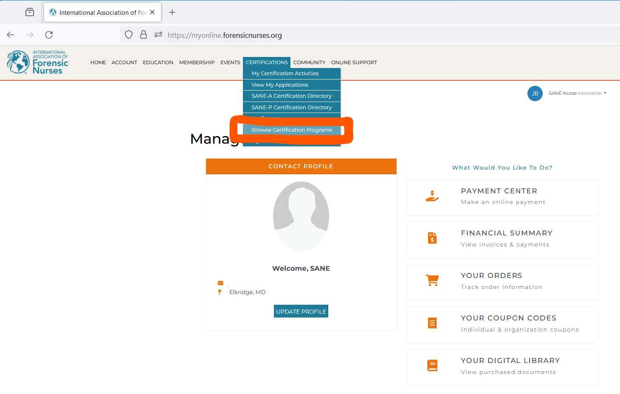
Task: Expand the Certifications menu
Action: [x=267, y=62]
